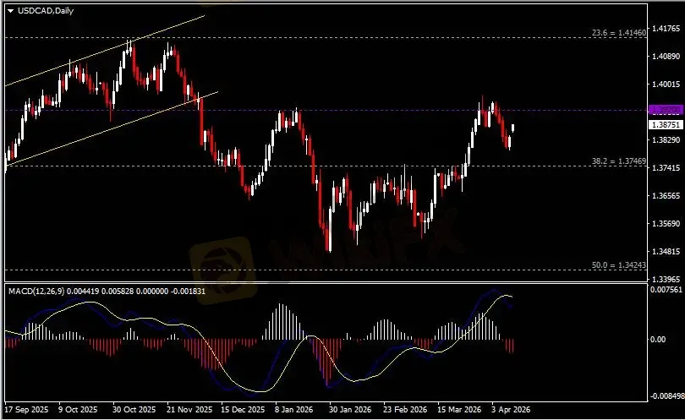685x420 pixels.
Task: Click the 30 Jan 2026 date label
Action: pos(349,410)
